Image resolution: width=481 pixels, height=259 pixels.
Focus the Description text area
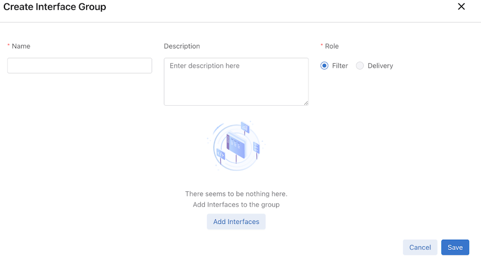tap(236, 82)
